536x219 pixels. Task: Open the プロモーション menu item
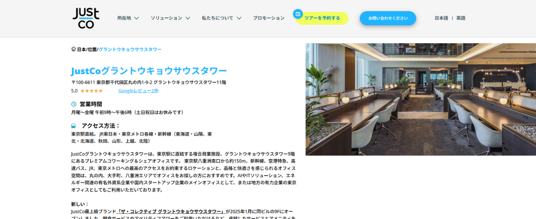(x=268, y=18)
